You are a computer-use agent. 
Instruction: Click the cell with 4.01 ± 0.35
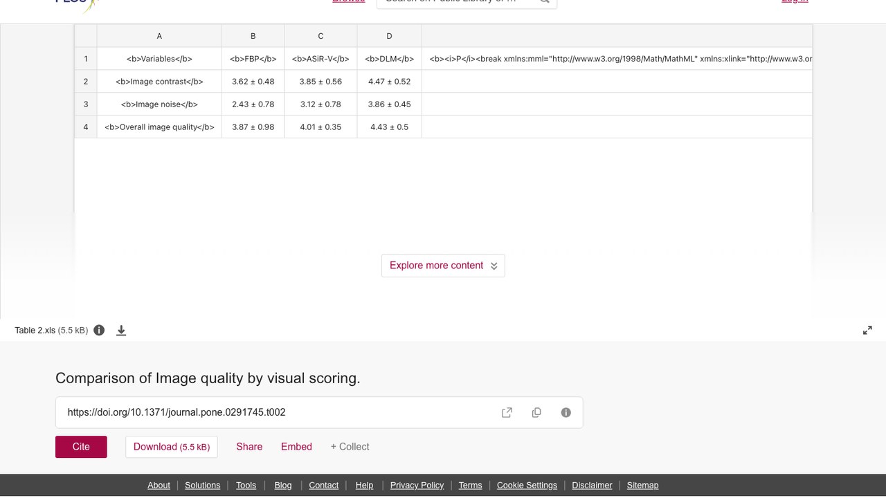click(x=320, y=127)
